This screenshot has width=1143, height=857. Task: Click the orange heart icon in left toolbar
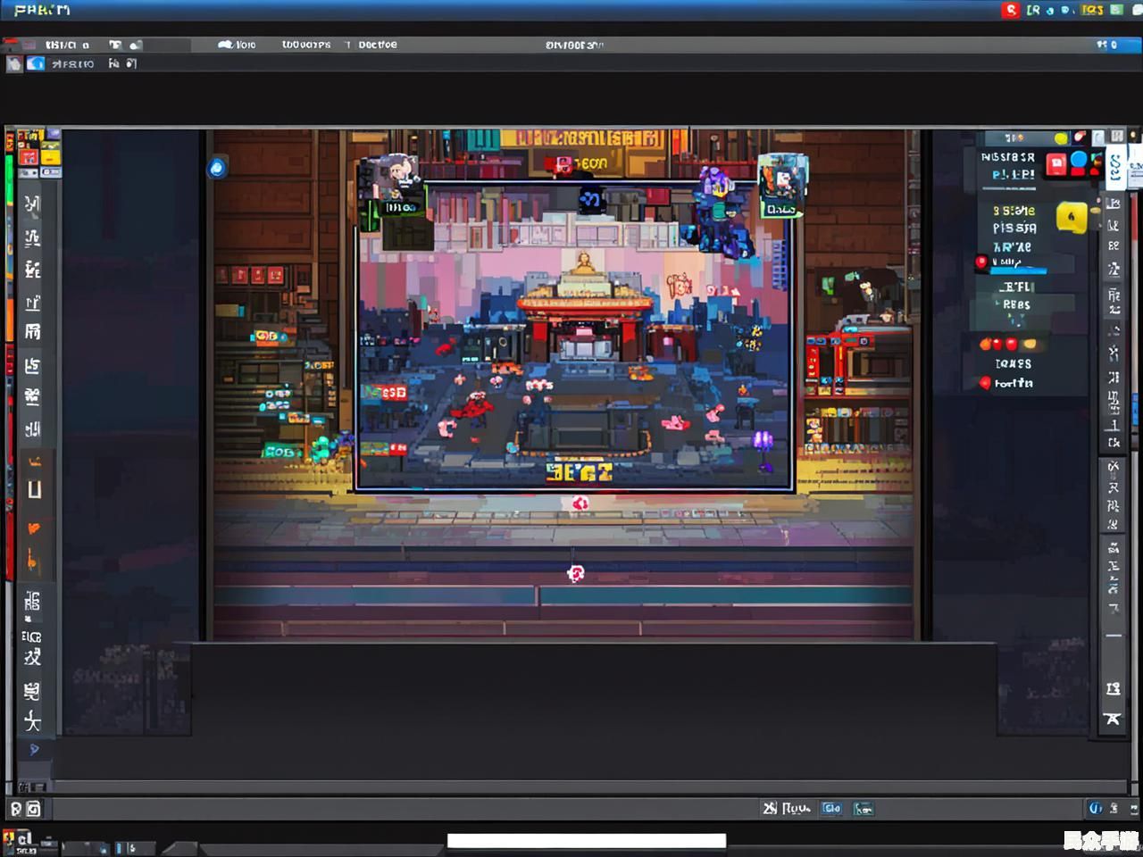point(33,528)
